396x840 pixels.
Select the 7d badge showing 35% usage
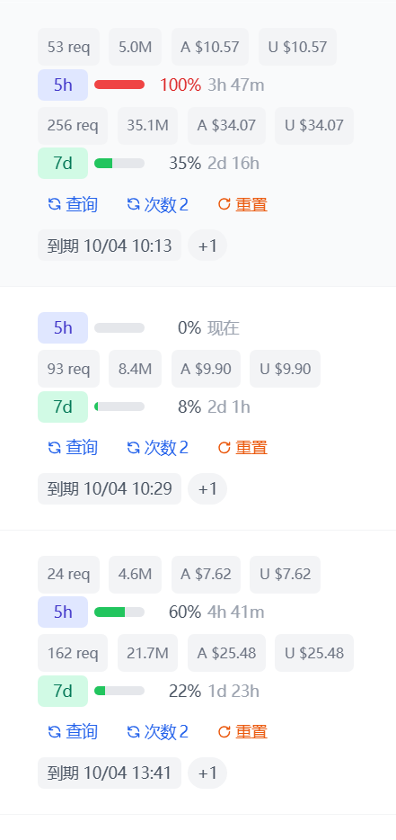(63, 163)
